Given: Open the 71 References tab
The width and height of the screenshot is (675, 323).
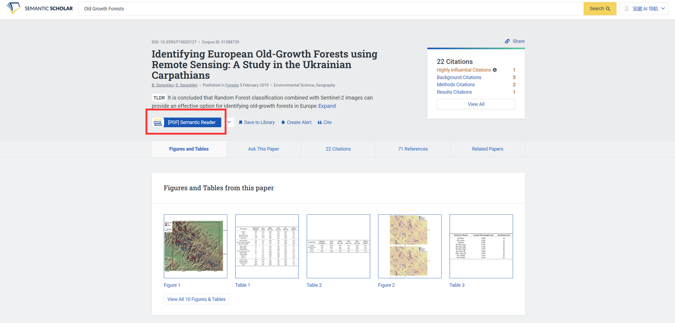Looking at the screenshot, I should coord(413,149).
